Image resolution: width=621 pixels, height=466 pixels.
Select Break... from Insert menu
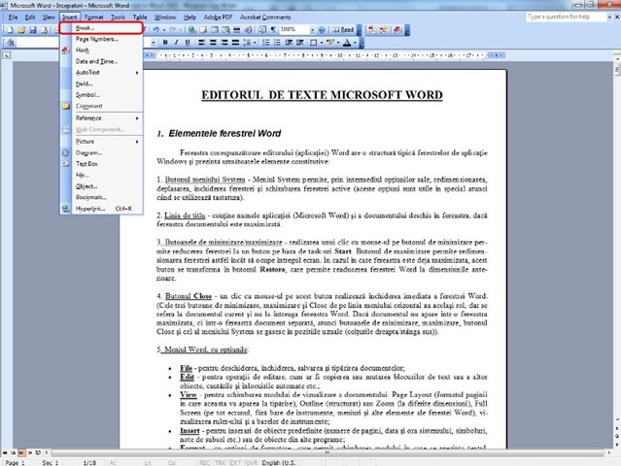[x=102, y=28]
